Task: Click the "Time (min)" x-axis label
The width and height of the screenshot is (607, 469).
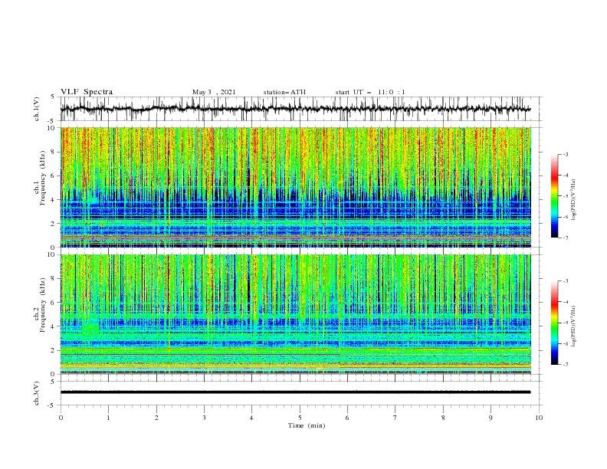Action: click(307, 425)
